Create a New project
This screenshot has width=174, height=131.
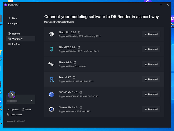pyautogui.click(x=13, y=18)
